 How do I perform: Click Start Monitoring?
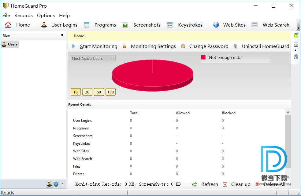click(99, 46)
